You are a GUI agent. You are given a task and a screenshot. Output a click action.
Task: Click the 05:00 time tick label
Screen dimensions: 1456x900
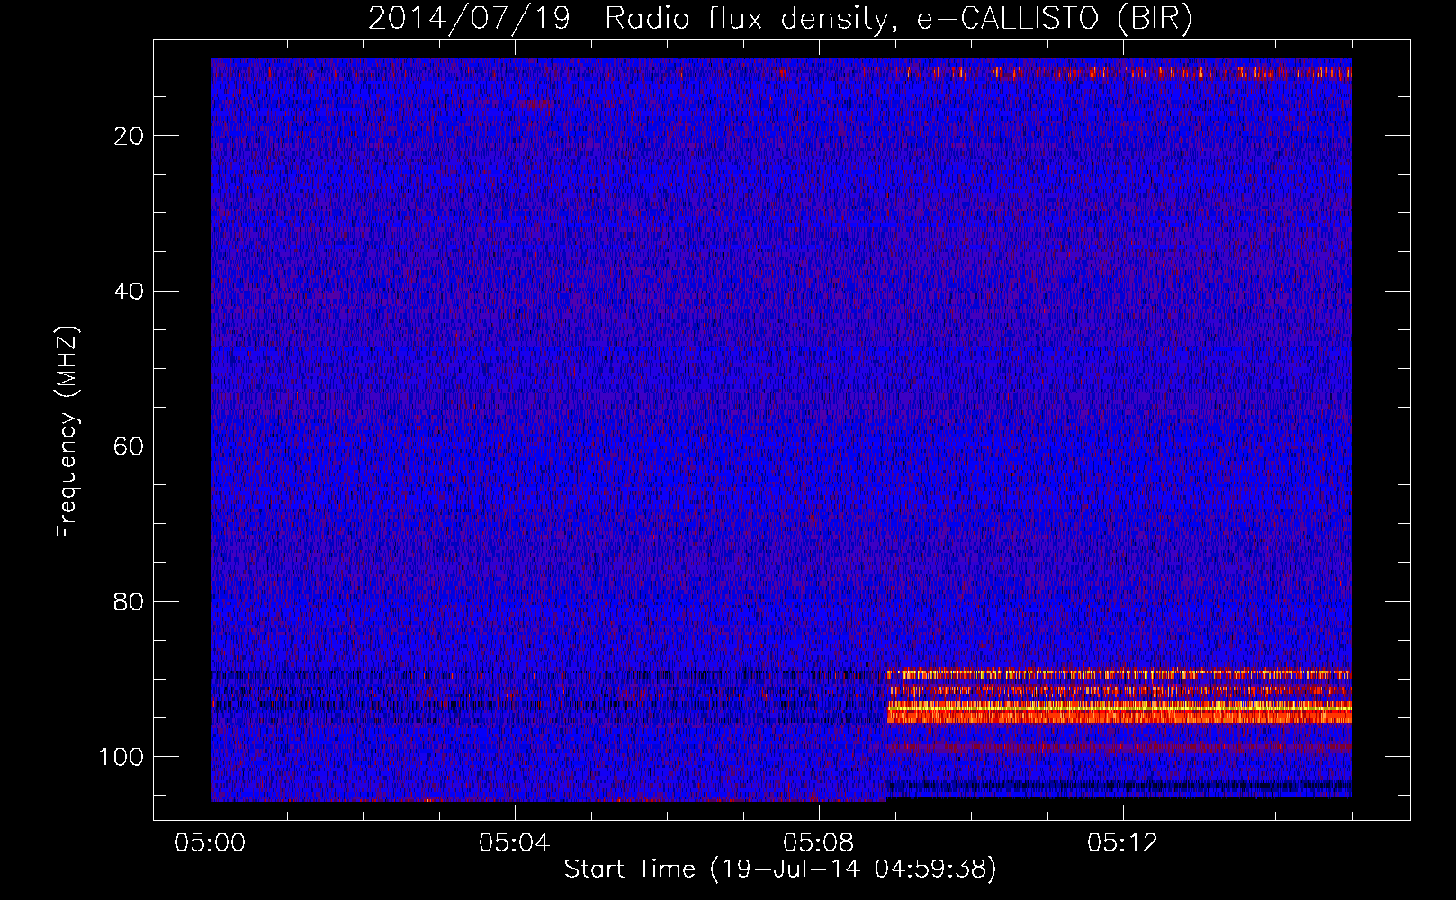click(x=211, y=843)
